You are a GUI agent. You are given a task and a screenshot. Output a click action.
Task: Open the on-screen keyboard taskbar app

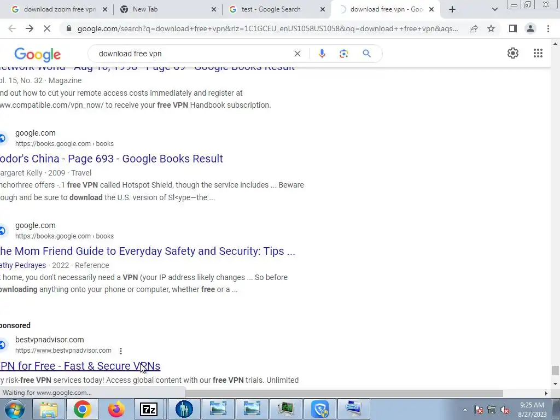354,409
